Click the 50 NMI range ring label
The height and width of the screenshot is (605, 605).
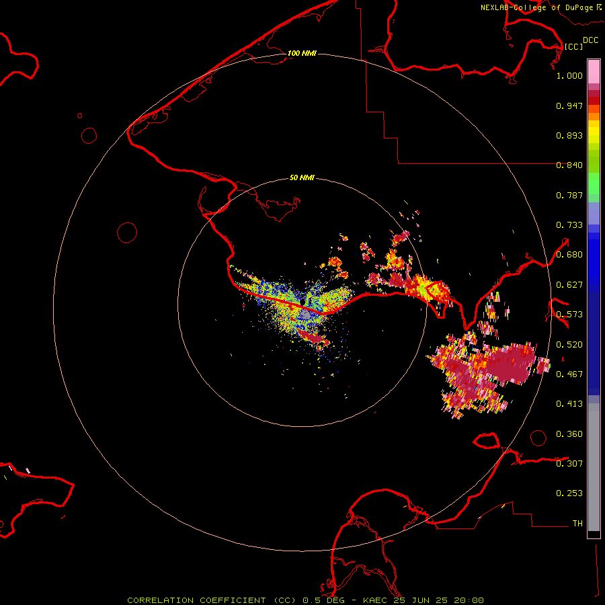302,177
